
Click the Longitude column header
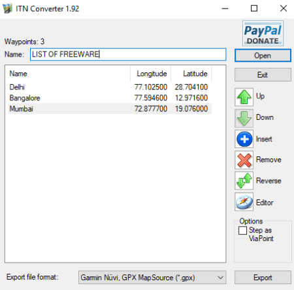point(150,74)
